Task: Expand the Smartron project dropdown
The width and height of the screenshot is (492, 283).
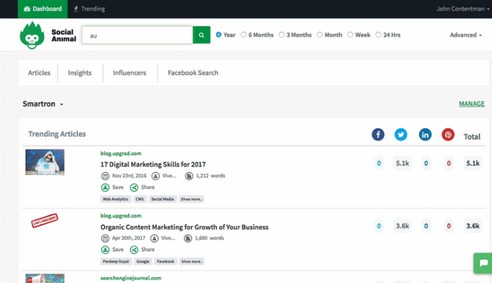Action: [x=43, y=104]
